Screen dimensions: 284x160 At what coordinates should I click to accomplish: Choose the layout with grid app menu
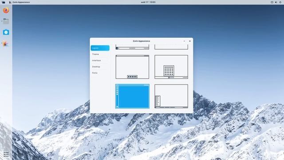(x=171, y=67)
